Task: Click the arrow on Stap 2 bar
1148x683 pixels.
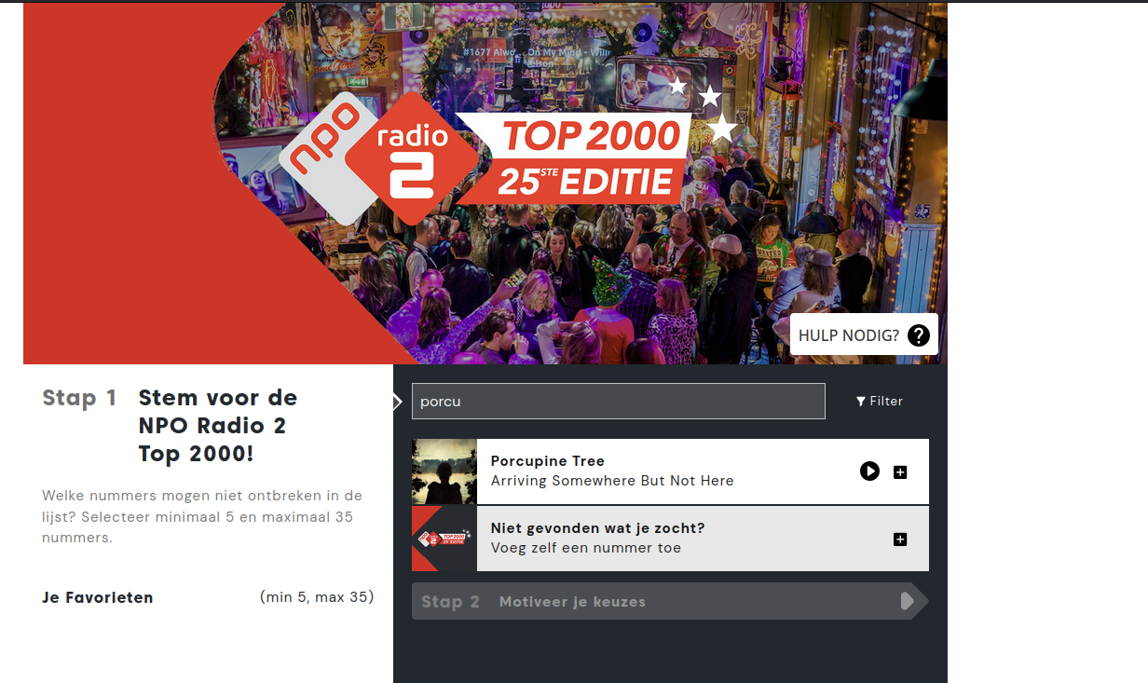Action: coord(908,601)
